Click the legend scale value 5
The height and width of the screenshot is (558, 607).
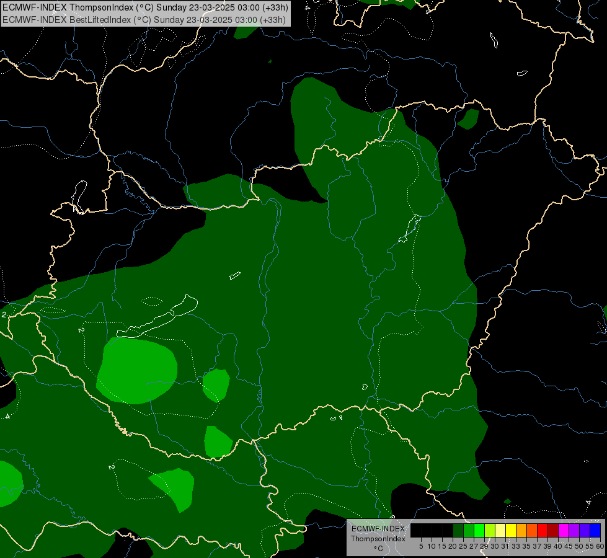tap(421, 546)
